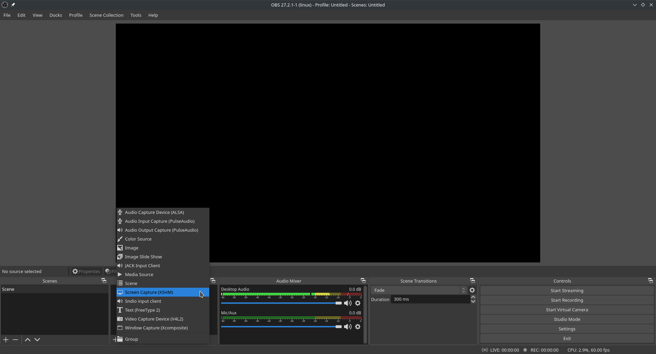656x354 pixels.
Task: Open Desktop Audio gear settings
Action: (x=358, y=303)
